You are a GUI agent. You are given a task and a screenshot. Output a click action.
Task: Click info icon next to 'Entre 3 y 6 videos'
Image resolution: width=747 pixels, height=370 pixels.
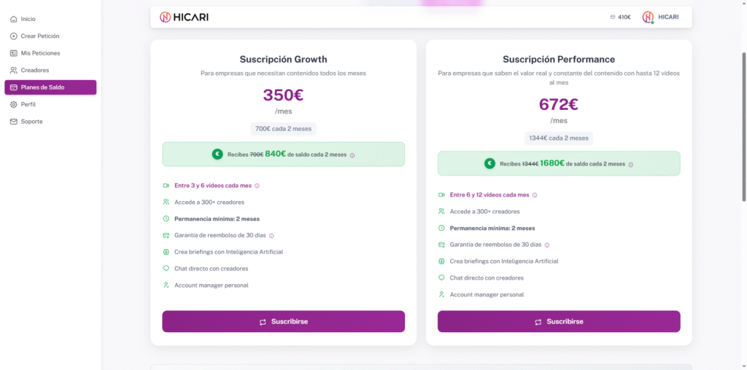pyautogui.click(x=258, y=186)
